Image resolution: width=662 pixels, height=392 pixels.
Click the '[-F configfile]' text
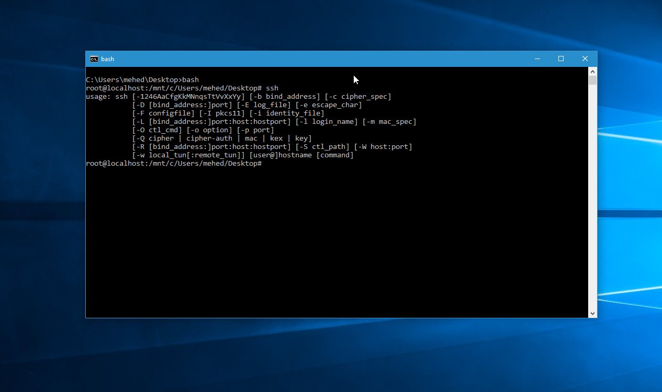tap(163, 113)
